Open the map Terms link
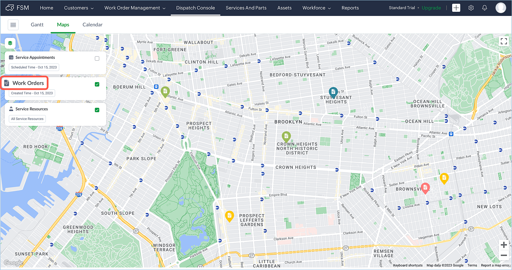Viewport: 512px width, 270px height. [472, 265]
